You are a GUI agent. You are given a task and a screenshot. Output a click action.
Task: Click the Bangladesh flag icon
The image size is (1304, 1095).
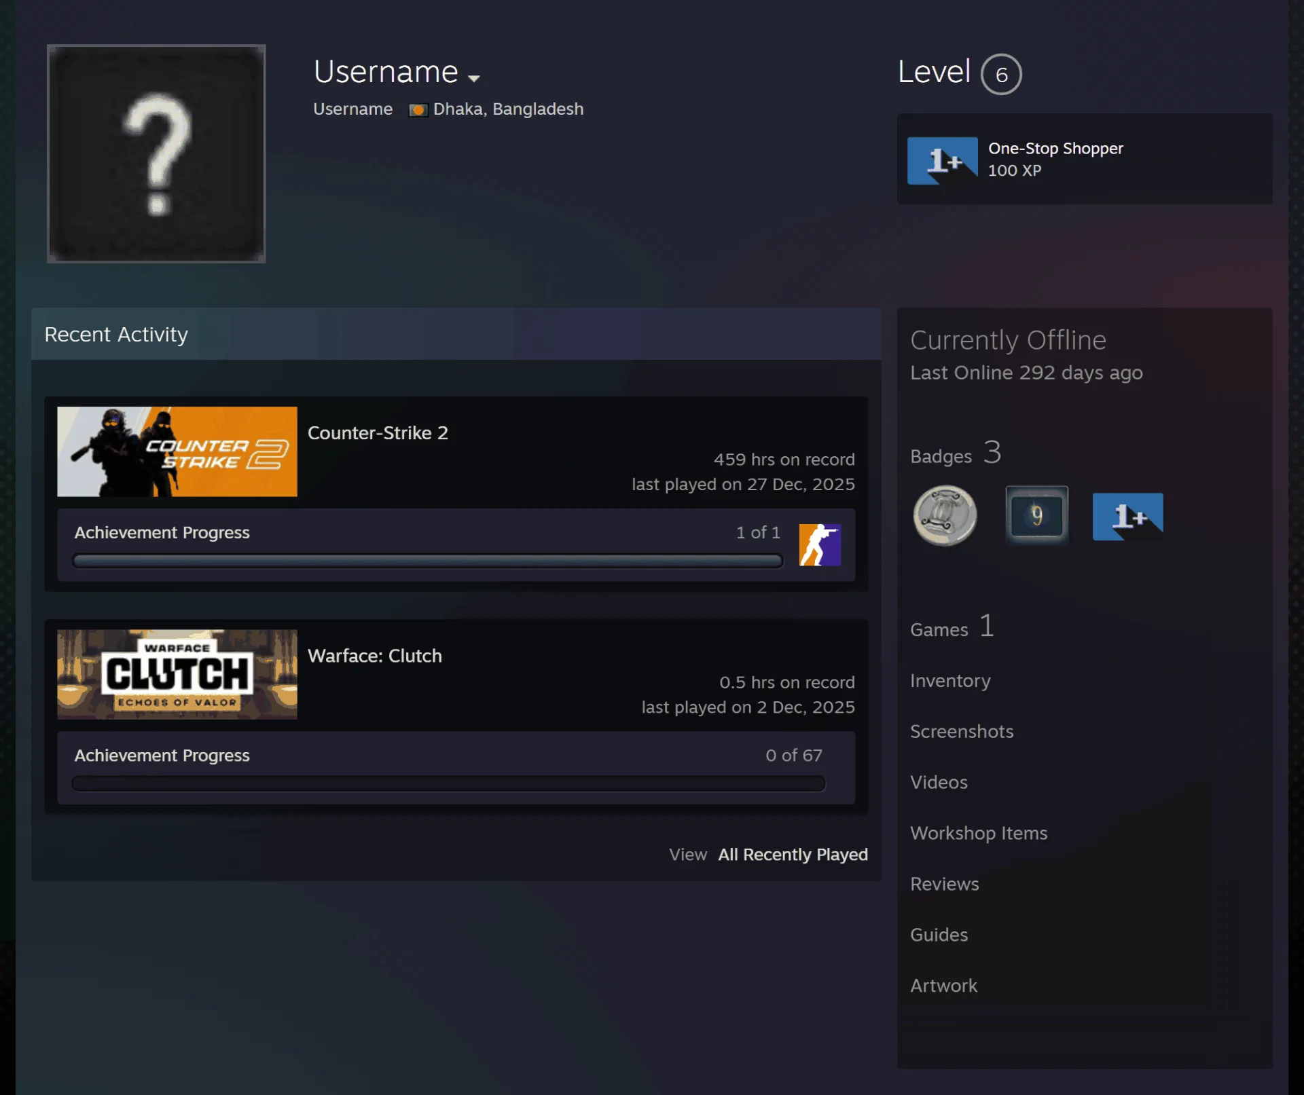point(418,110)
